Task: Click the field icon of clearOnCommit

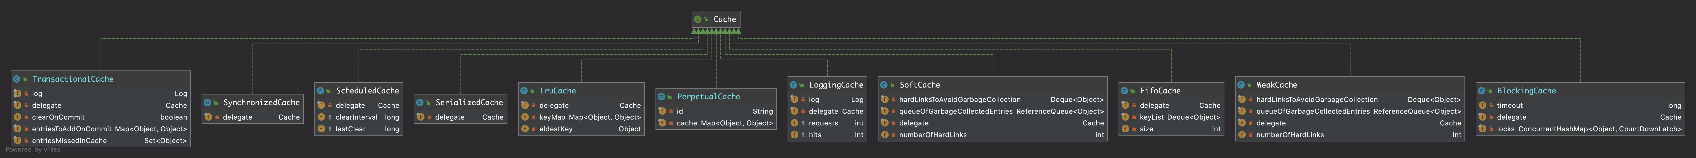Action: point(17,117)
